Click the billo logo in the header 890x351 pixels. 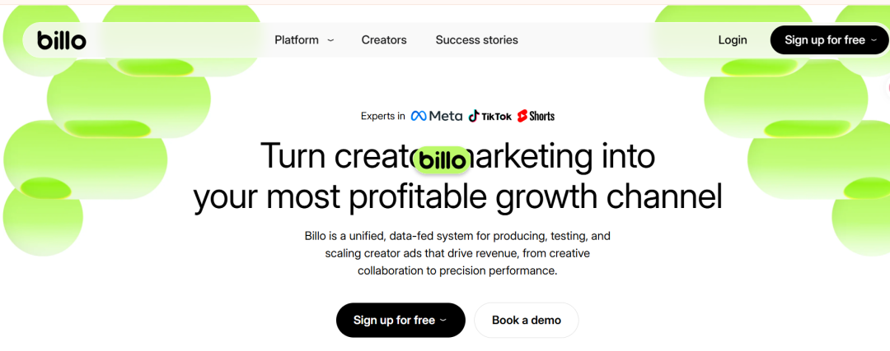[x=61, y=39]
